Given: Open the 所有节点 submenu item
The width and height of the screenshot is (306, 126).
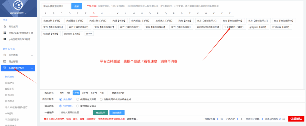Looking at the screenshot, I should (x=10, y=101).
